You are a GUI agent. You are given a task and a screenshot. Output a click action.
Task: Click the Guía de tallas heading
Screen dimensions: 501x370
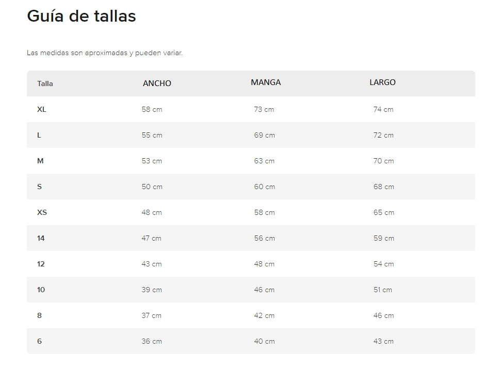(x=81, y=16)
